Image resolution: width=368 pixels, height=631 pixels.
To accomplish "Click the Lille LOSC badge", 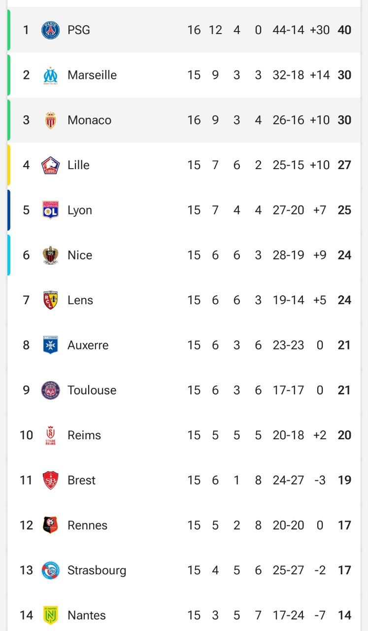I will pyautogui.click(x=50, y=165).
